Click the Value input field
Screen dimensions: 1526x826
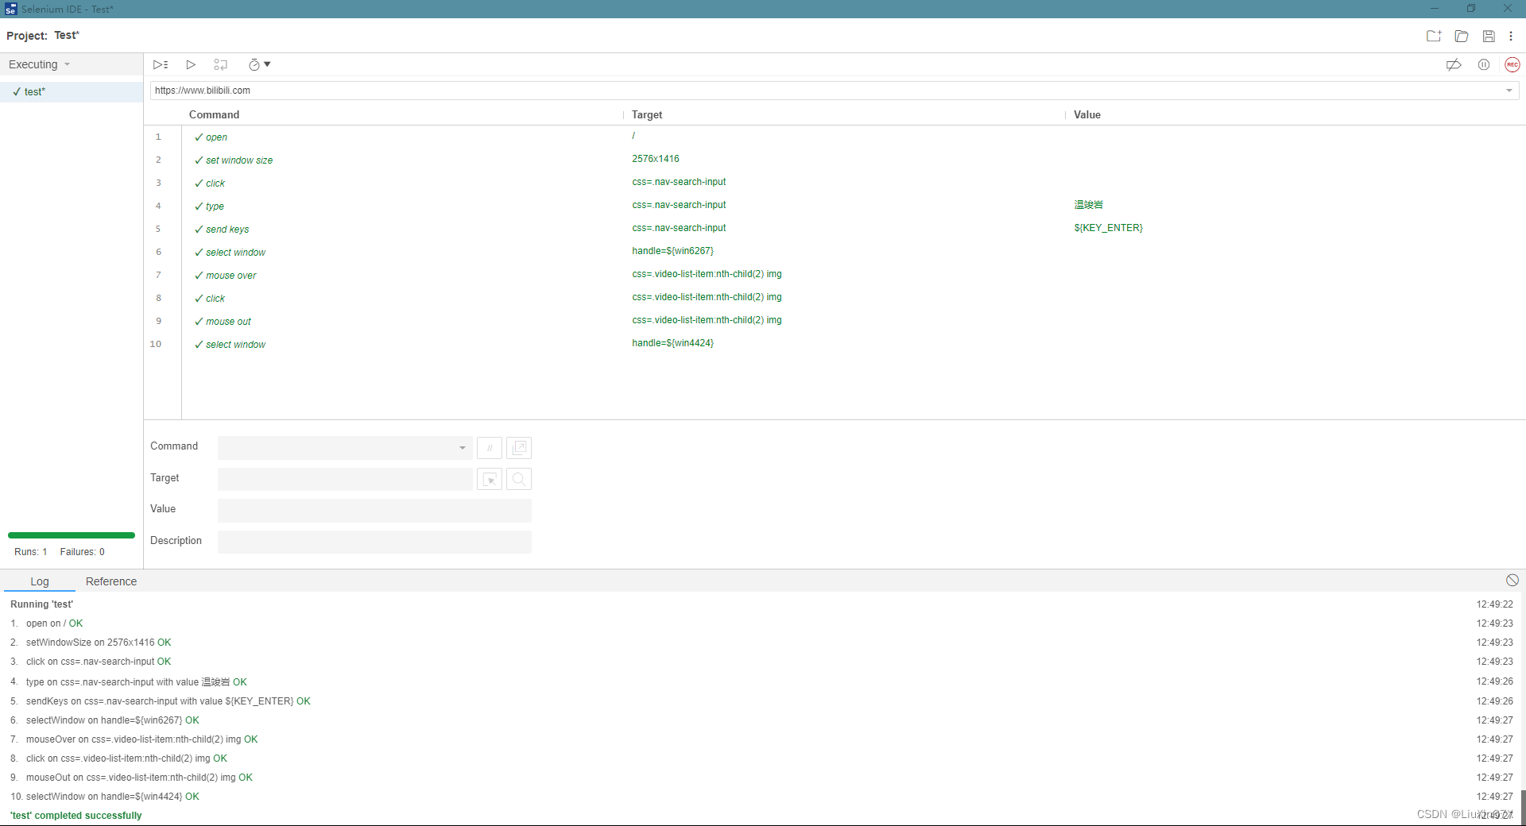click(x=374, y=511)
